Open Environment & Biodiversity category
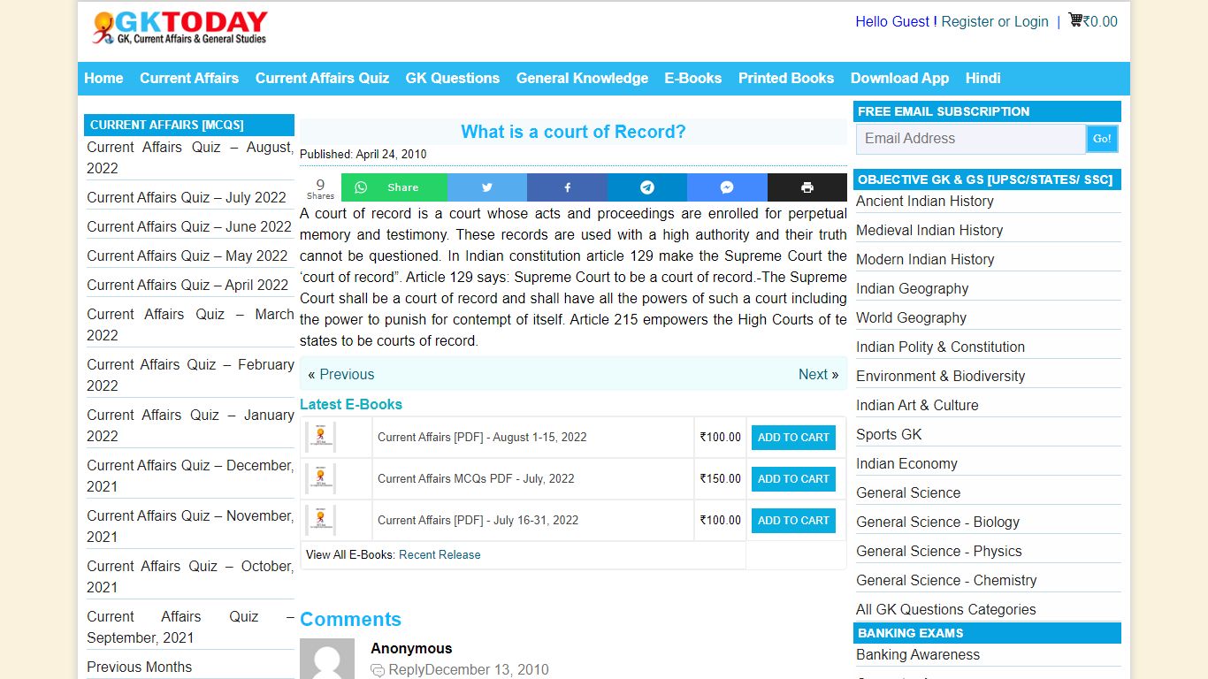This screenshot has height=679, width=1208. [x=940, y=376]
